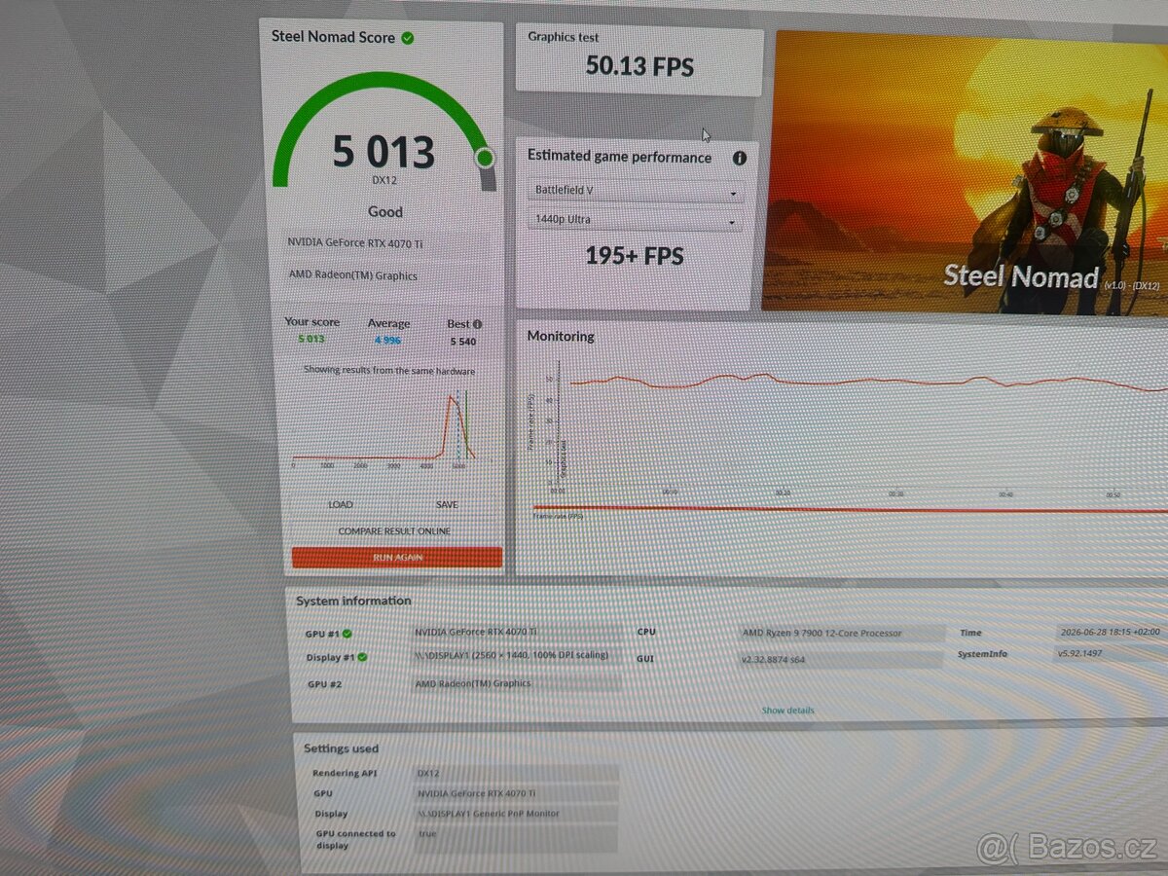Click COMPARE RESULT ONLINE
The width and height of the screenshot is (1168, 876).
(394, 531)
